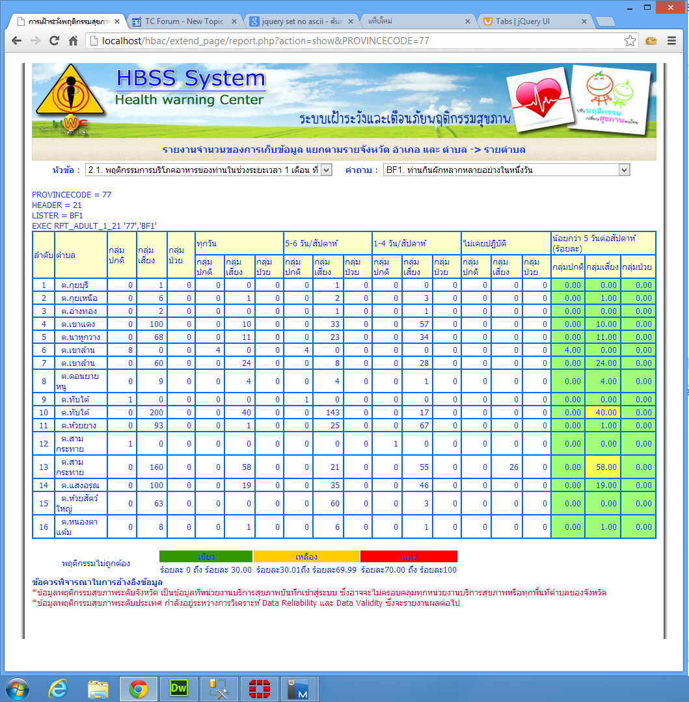Click the ต.ห้วยยาง row name
The height and width of the screenshot is (702, 689).
click(x=78, y=425)
